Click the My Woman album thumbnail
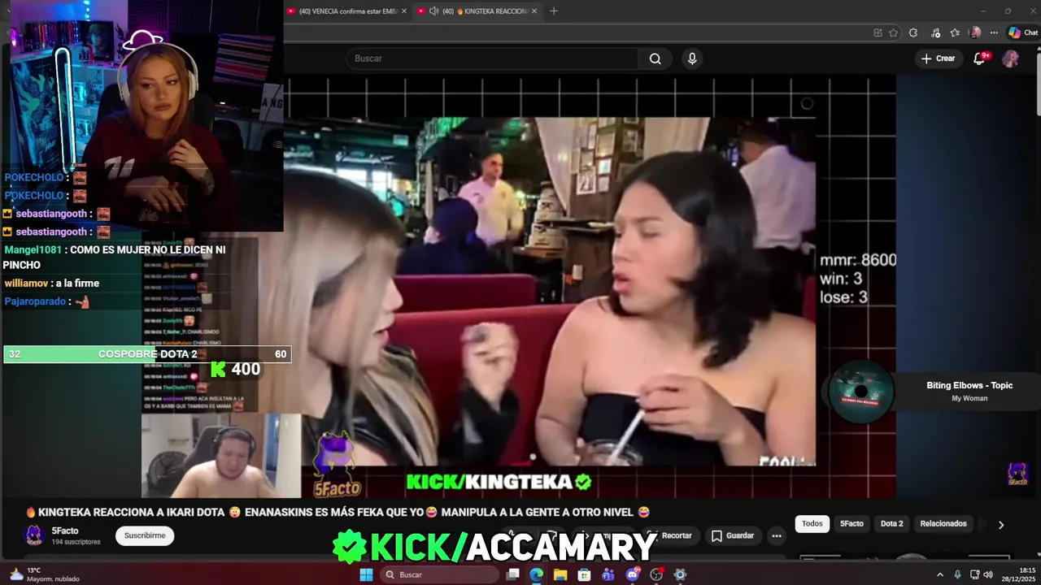Screen dimensions: 1041x585 click(861, 392)
